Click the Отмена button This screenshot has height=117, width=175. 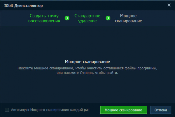(161, 110)
